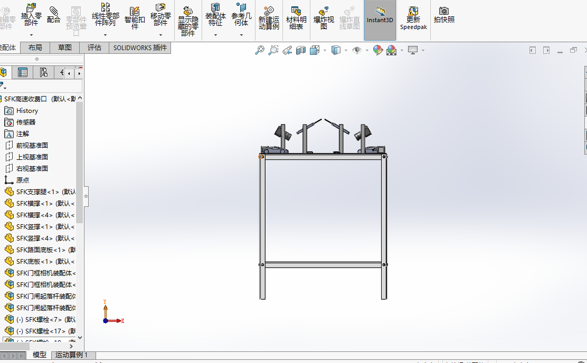
Task: Open the SOLIDWORKS 插件 tab
Action: (x=140, y=47)
